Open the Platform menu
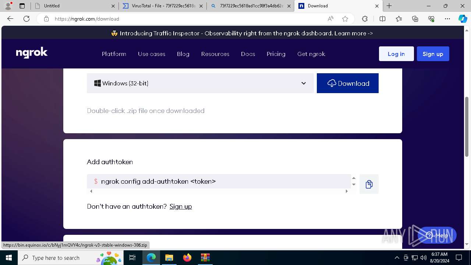The width and height of the screenshot is (471, 265). click(x=114, y=54)
